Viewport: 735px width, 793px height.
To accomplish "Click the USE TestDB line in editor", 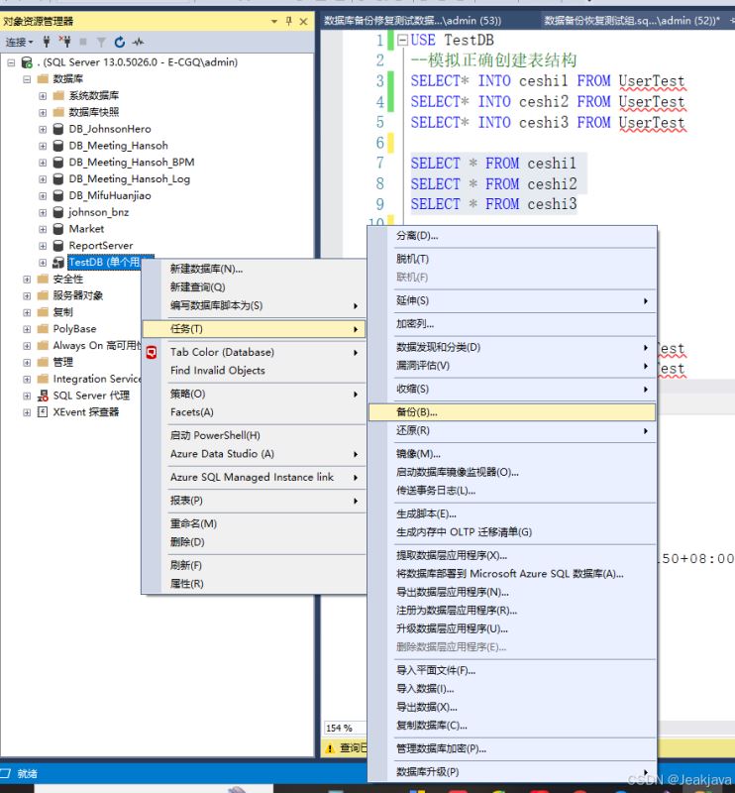I will (x=453, y=40).
